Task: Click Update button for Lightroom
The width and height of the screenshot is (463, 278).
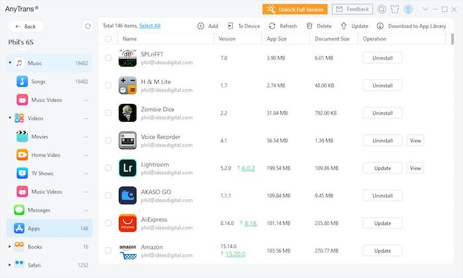Action: tap(382, 168)
